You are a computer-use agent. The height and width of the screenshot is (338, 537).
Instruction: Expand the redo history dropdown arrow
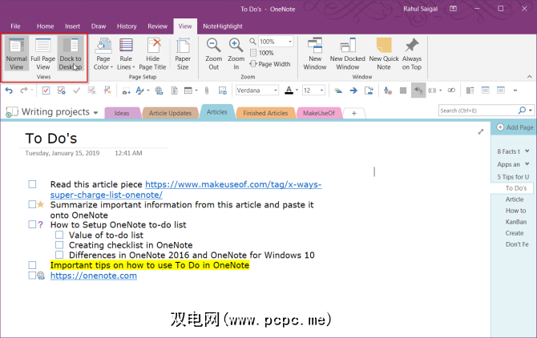(32, 91)
